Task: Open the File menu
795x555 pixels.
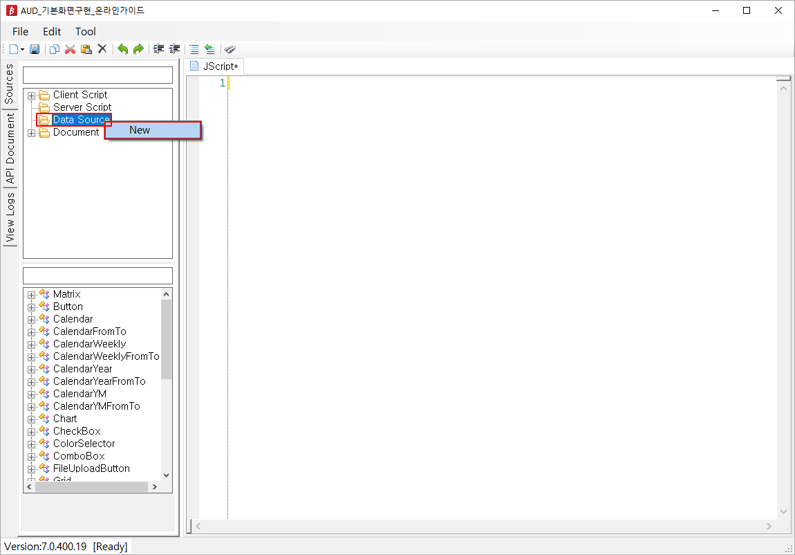Action: click(x=20, y=31)
